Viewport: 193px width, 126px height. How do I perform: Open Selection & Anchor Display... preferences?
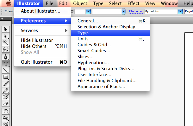pos(110,27)
